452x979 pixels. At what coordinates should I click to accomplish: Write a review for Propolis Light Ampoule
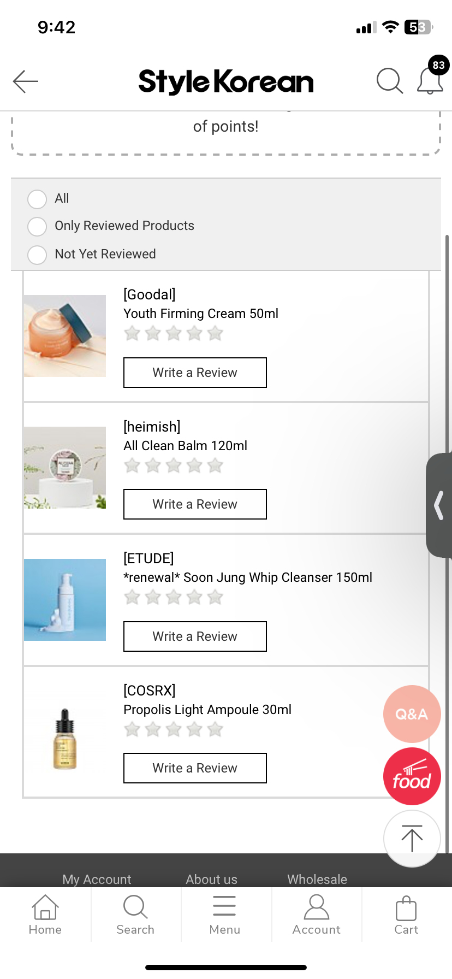[195, 768]
